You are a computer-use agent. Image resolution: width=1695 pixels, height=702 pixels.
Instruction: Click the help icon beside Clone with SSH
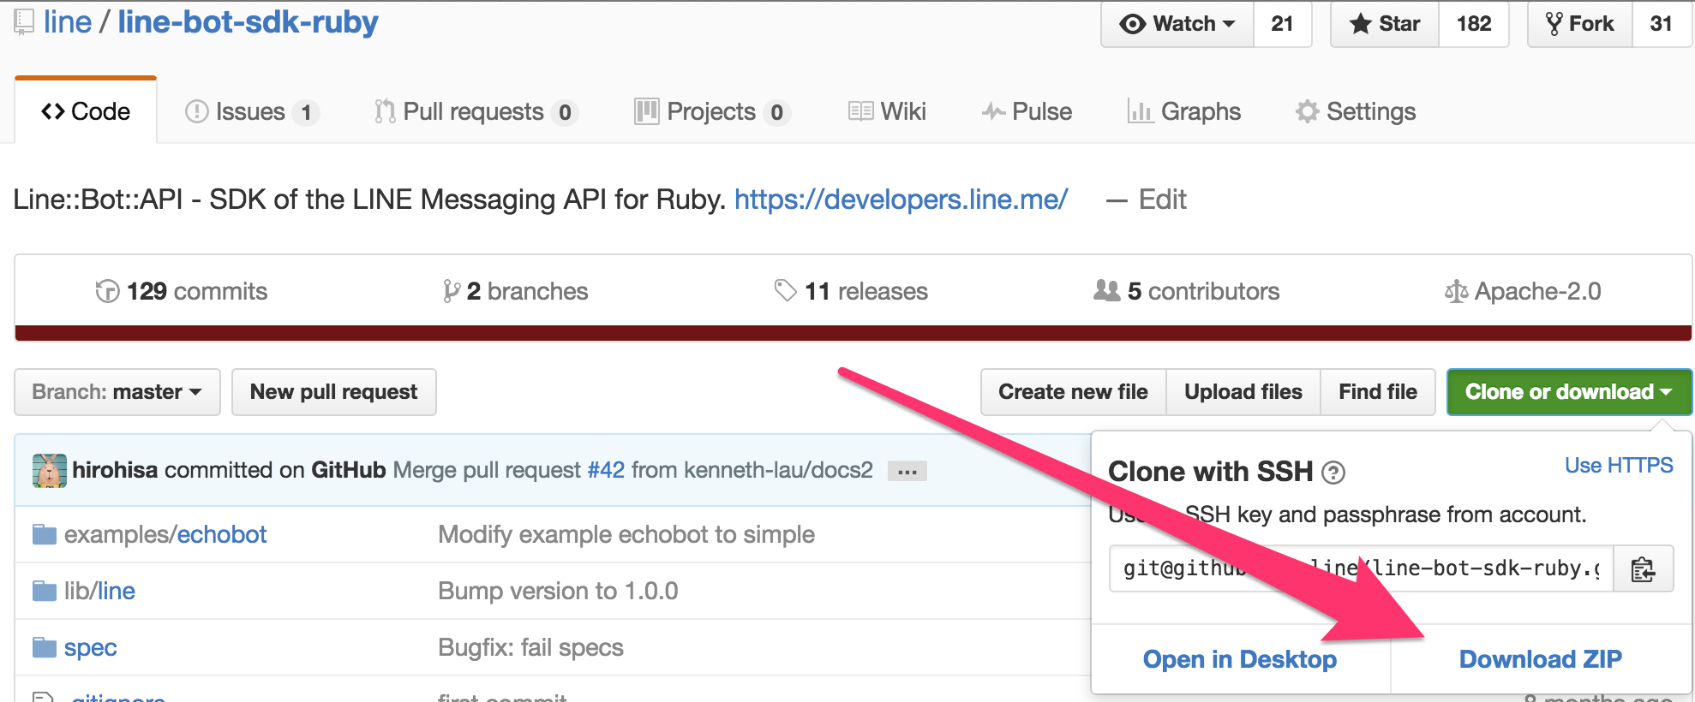(x=1333, y=473)
